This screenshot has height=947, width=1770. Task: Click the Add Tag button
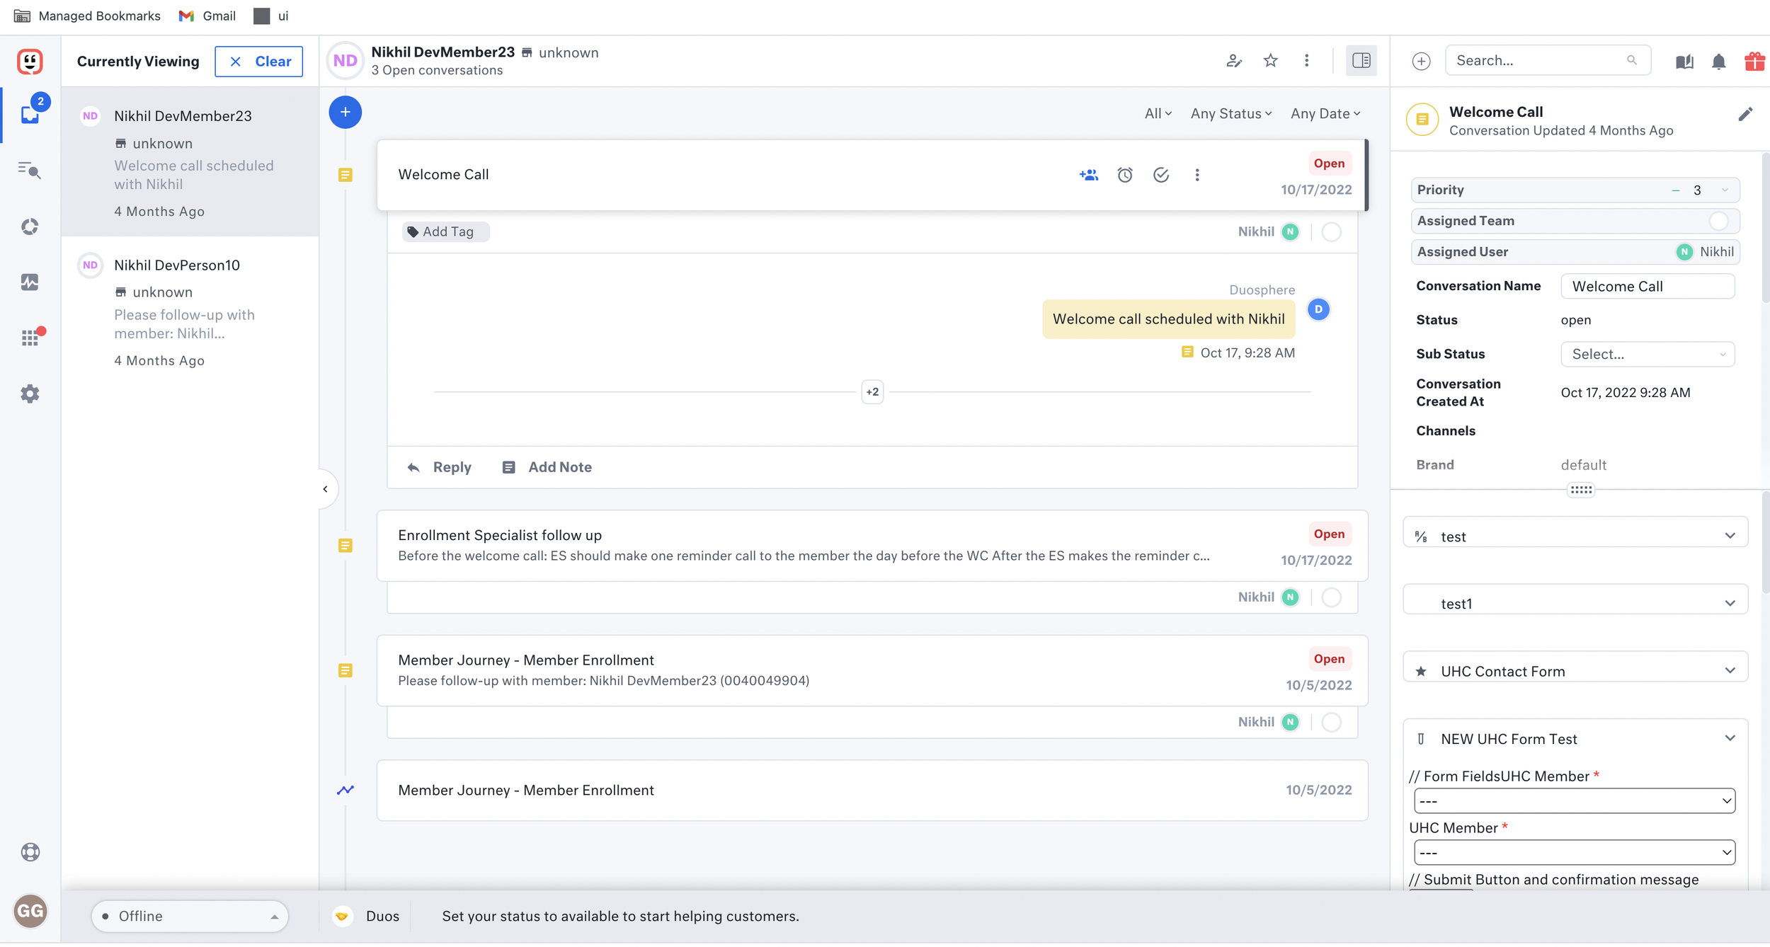445,232
